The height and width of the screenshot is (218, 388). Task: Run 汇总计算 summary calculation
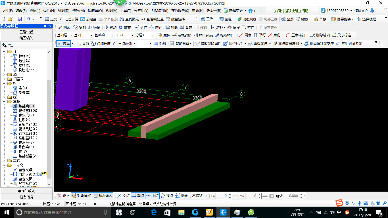pyautogui.click(x=69, y=19)
